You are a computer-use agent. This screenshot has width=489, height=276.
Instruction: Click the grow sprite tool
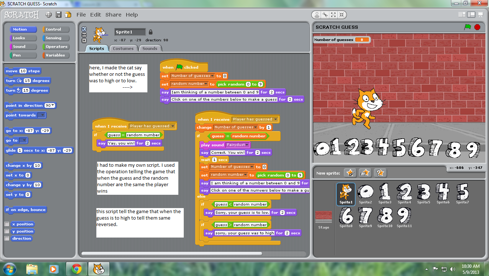333,15
